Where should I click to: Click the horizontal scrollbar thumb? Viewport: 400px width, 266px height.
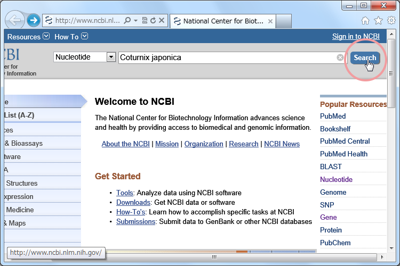(x=214, y=257)
